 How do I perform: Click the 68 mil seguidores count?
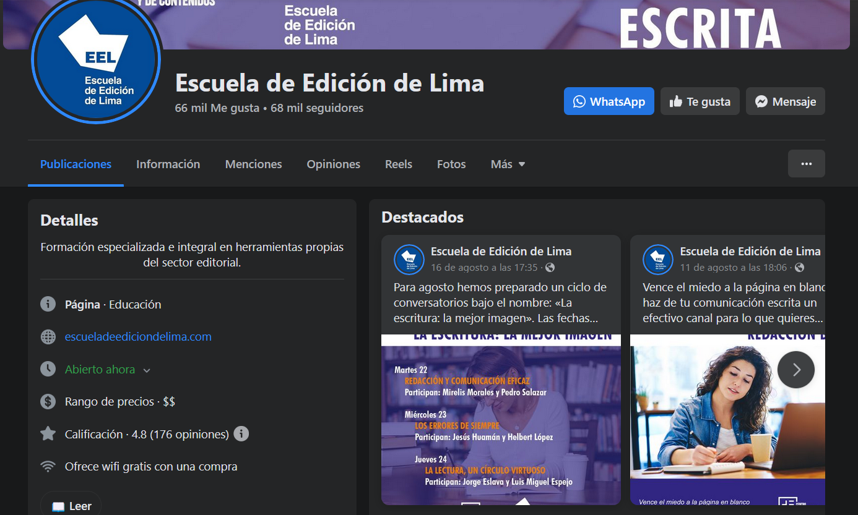coord(317,108)
